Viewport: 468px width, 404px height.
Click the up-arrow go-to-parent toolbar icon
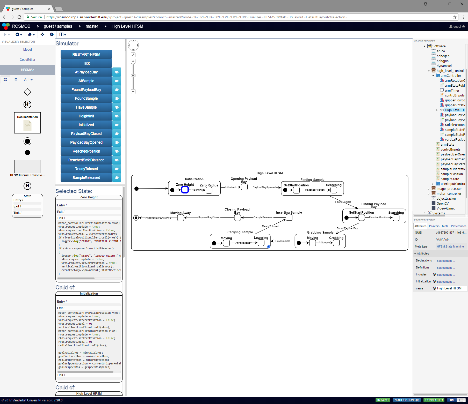(x=52, y=34)
